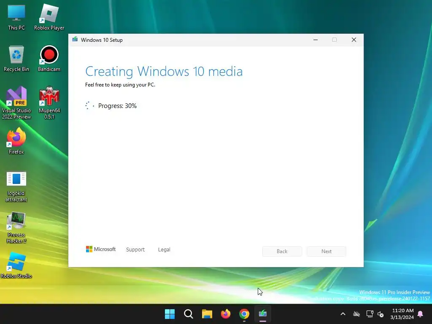Image resolution: width=432 pixels, height=324 pixels.
Task: Click the Microsoft logo
Action: (101, 249)
